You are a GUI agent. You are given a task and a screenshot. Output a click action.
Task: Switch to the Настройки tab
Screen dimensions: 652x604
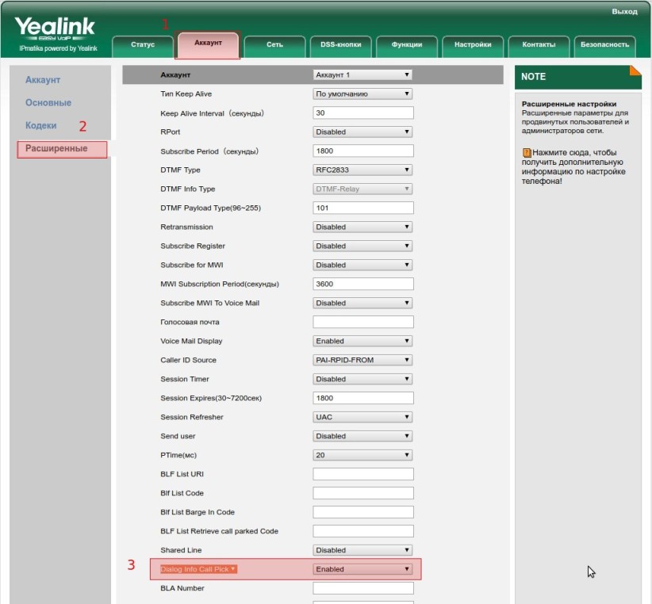click(473, 46)
